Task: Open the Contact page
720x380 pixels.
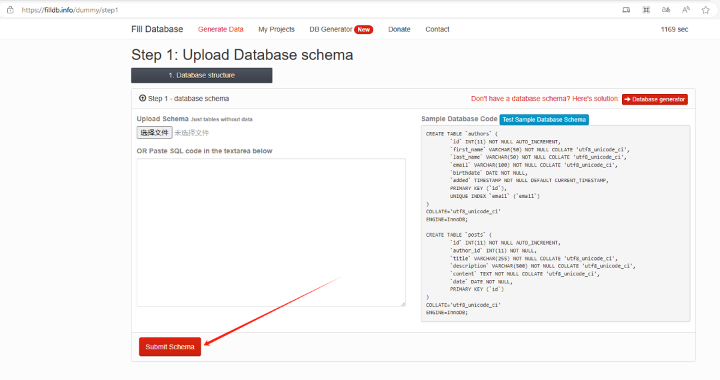Action: point(437,29)
